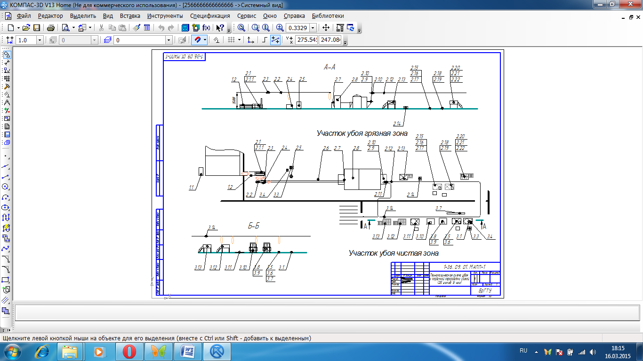This screenshot has height=361, width=643.
Task: Click the X coordinate field 275.54
Action: (306, 40)
